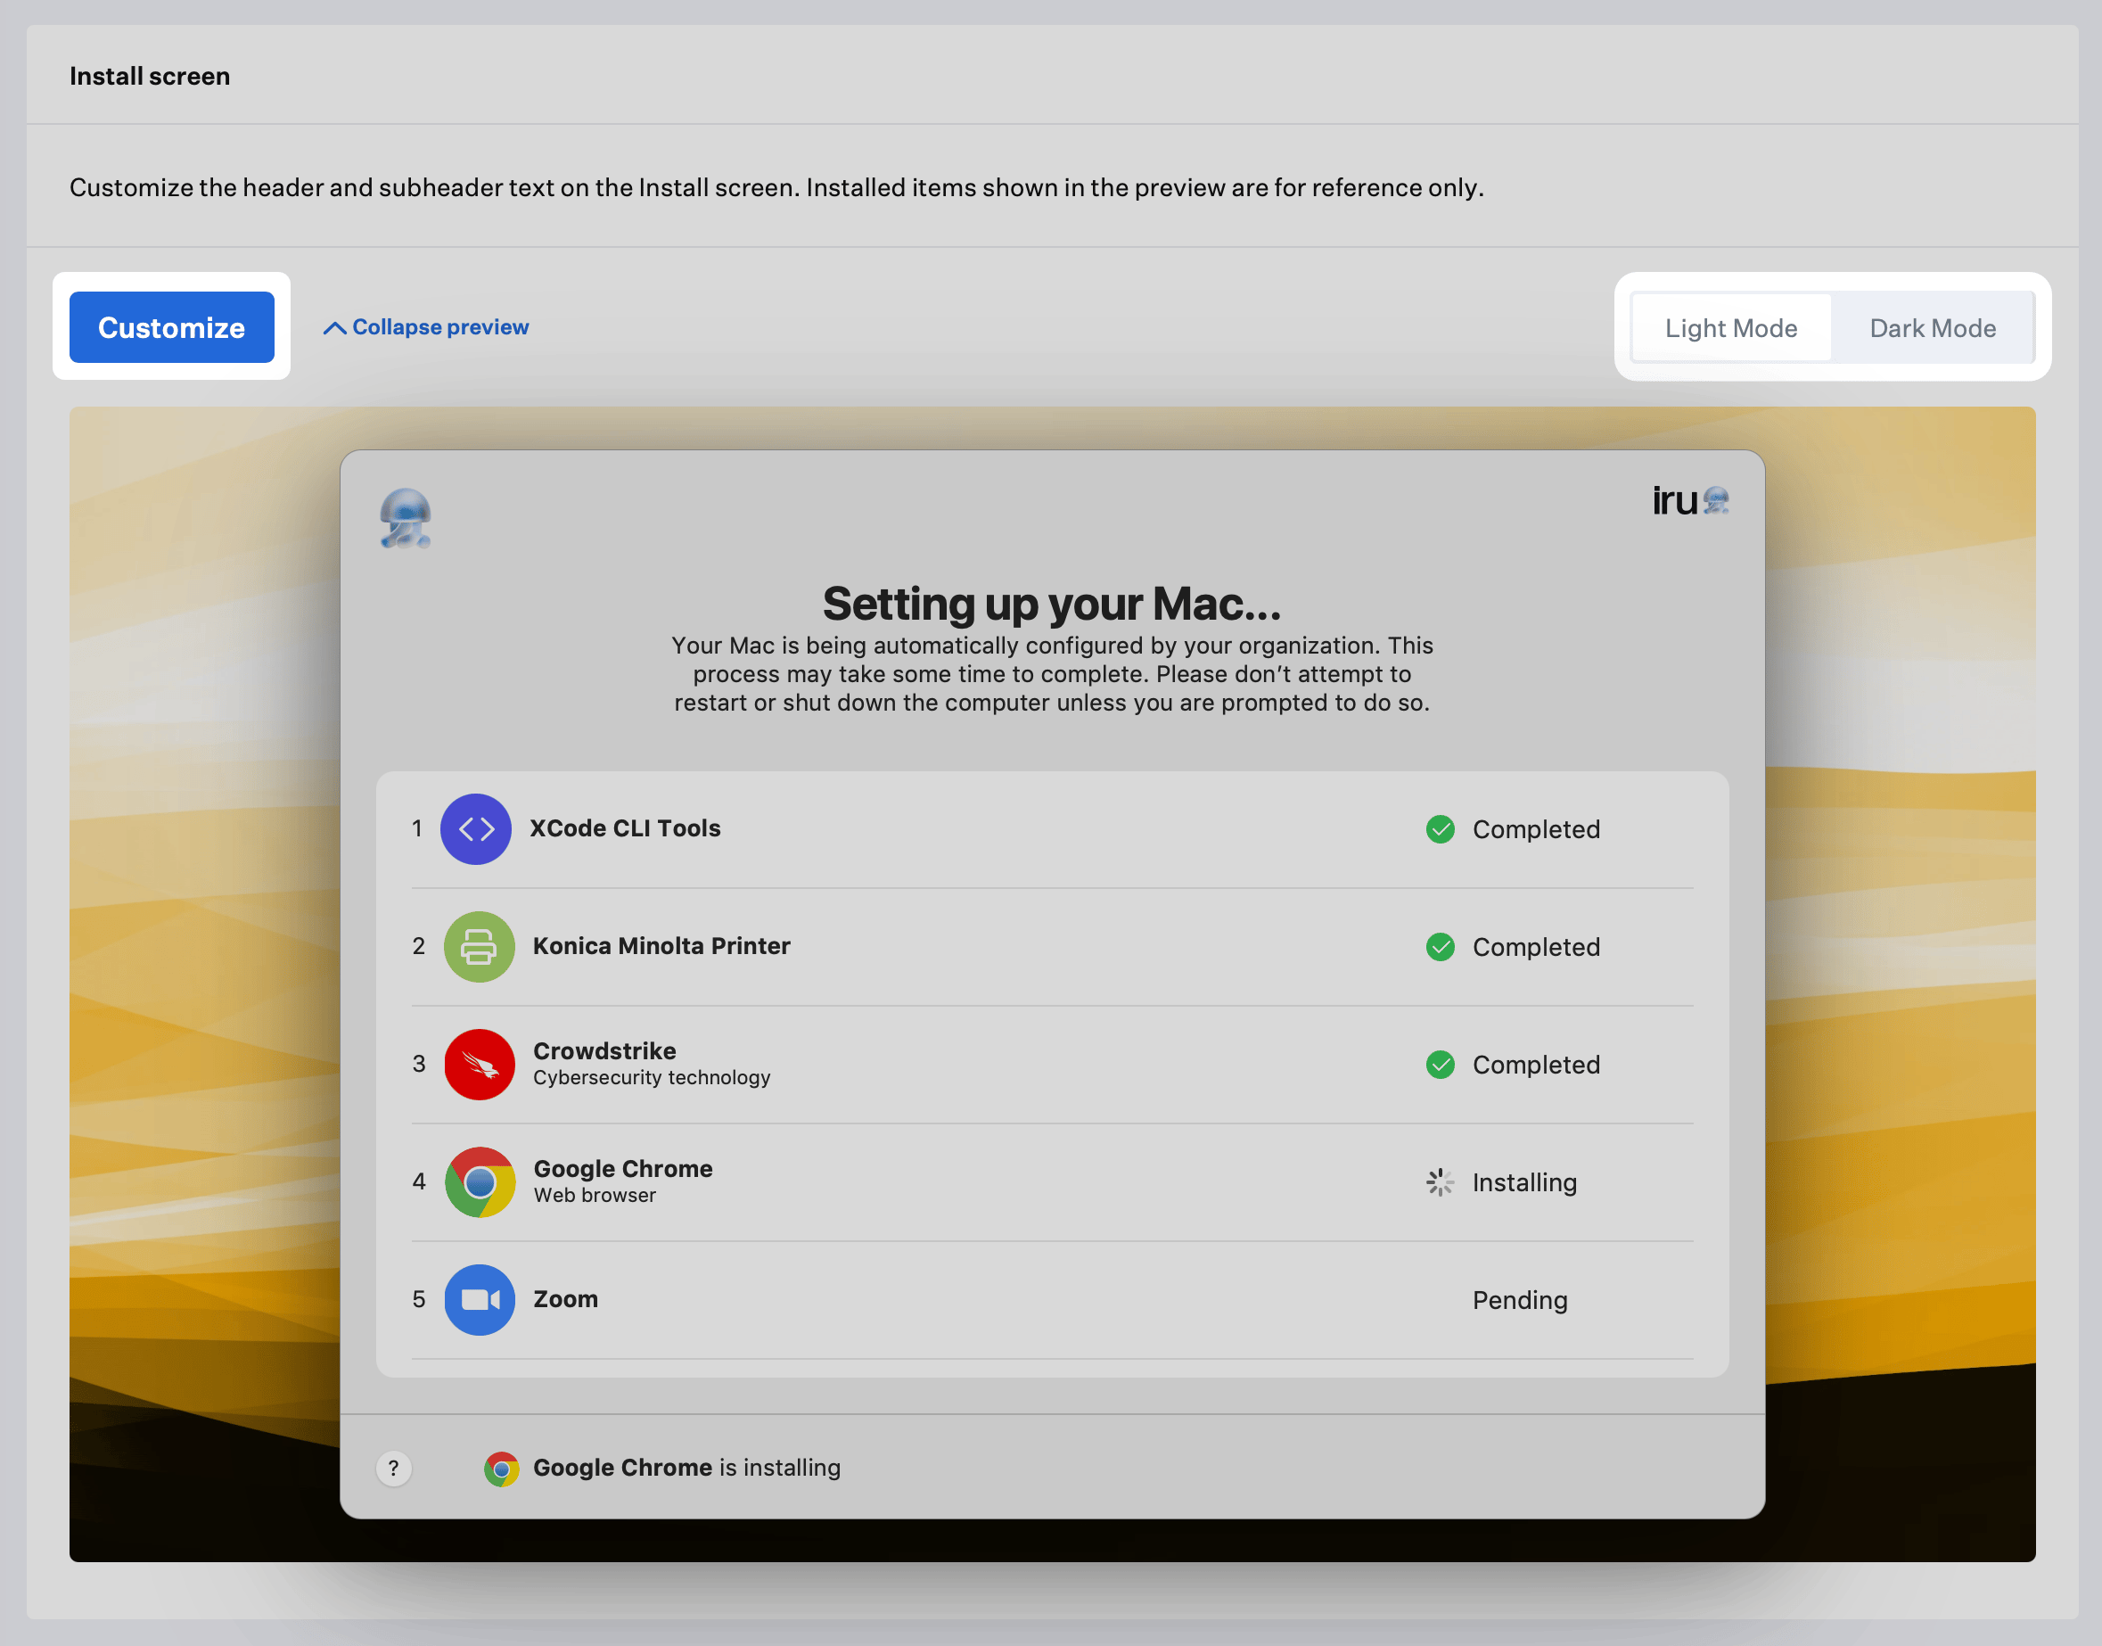
Task: Collapse the install screen preview
Action: point(426,327)
